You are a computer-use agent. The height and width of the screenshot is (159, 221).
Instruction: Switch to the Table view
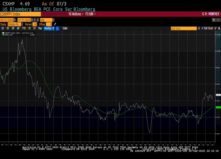point(65,28)
